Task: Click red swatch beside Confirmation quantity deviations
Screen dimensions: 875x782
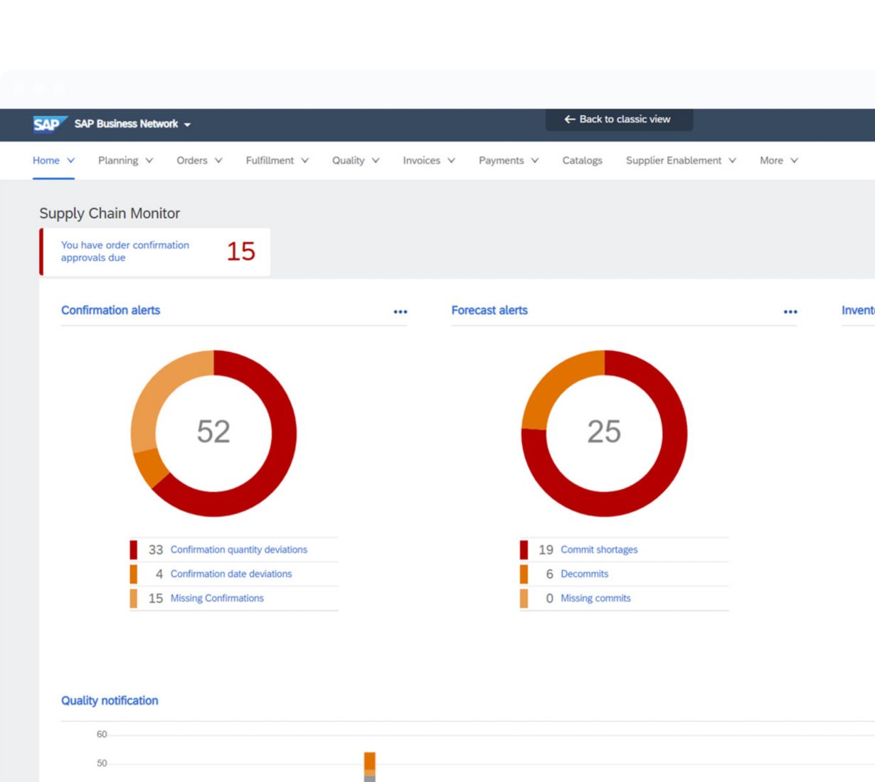Action: coord(134,550)
